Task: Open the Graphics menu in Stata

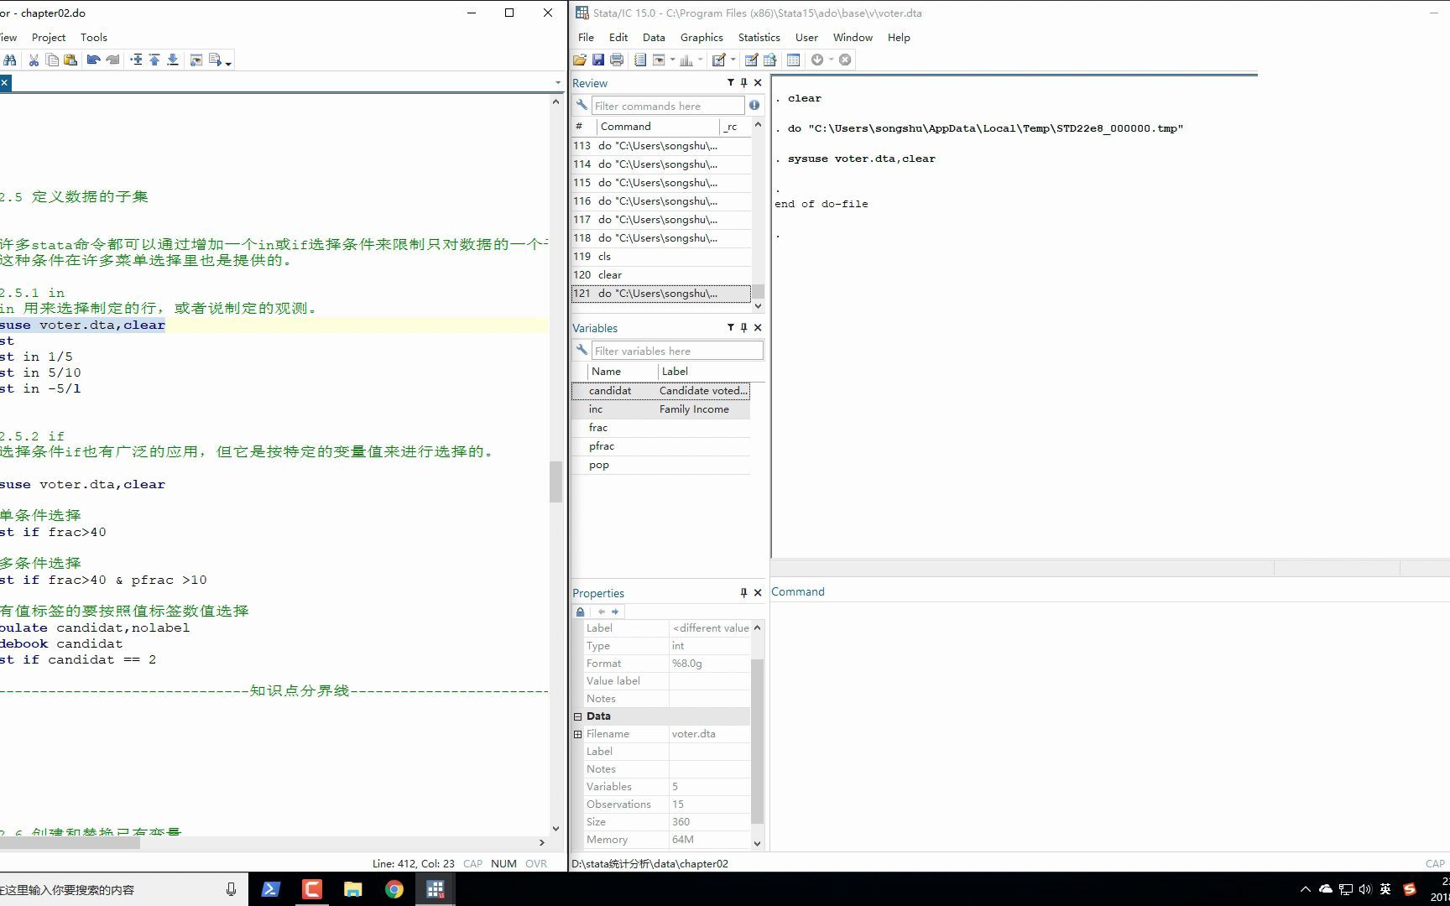Action: click(702, 37)
